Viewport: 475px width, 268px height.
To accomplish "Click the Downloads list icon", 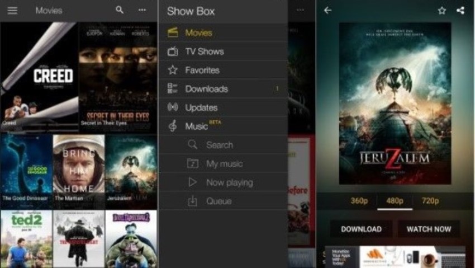I will 172,88.
